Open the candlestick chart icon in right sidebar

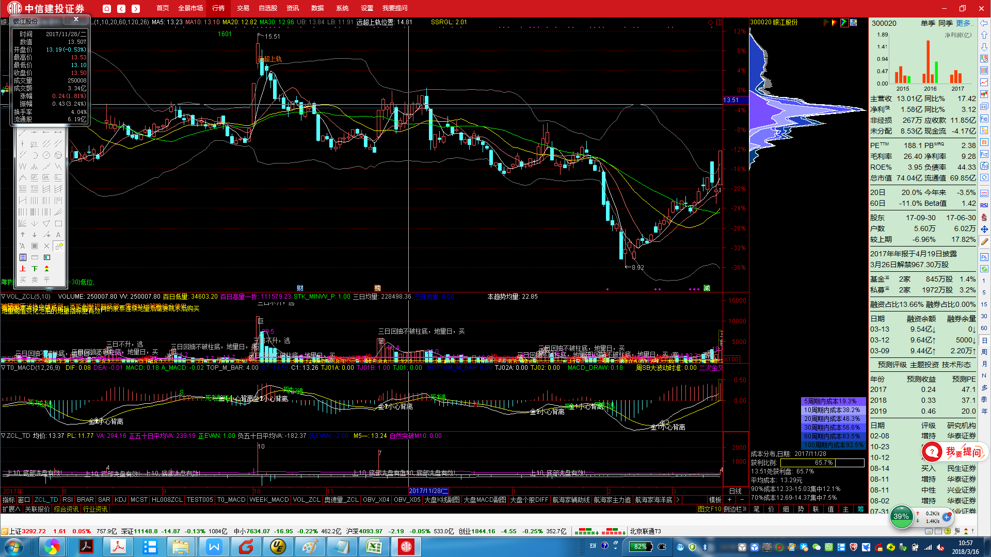click(984, 94)
